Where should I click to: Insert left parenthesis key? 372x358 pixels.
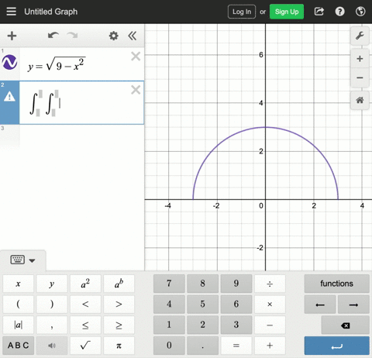[18, 305]
